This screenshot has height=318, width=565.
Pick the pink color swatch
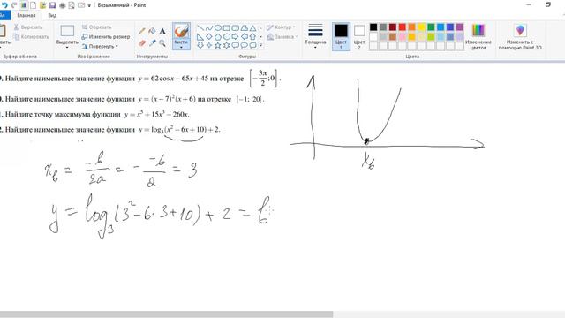point(403,36)
